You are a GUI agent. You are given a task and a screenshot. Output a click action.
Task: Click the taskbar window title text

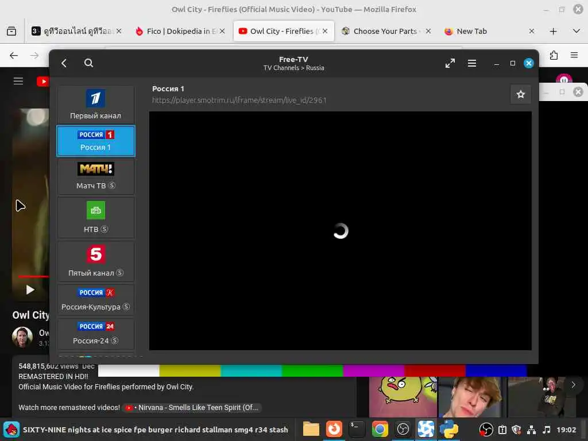tap(155, 430)
